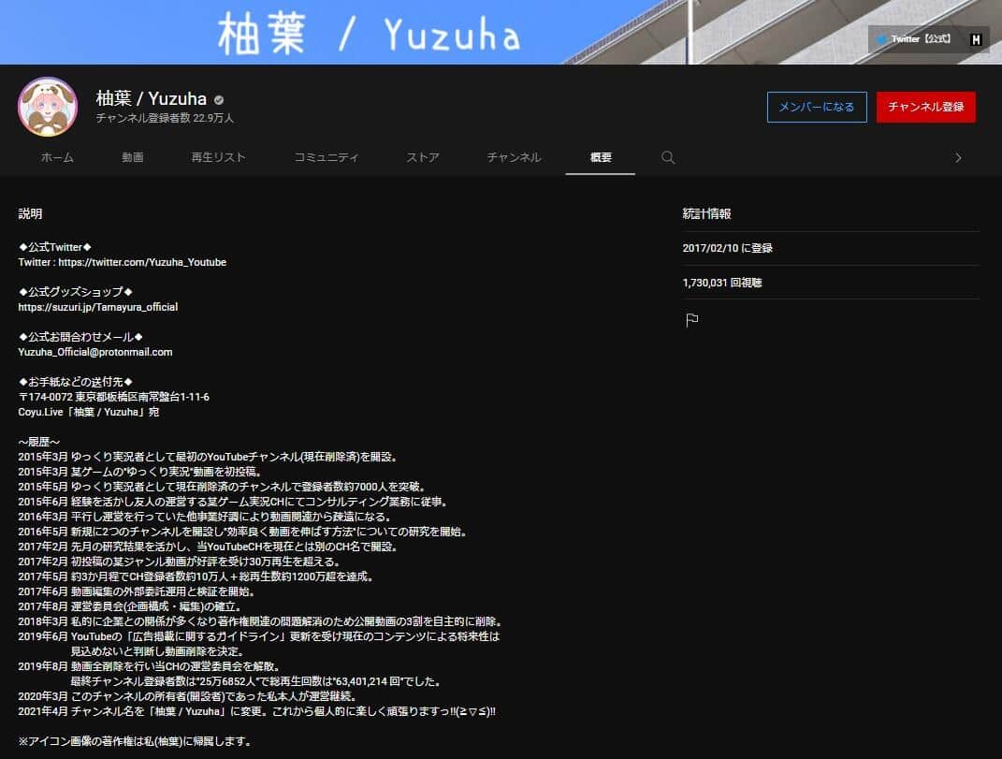This screenshot has width=1002, height=759.
Task: Select the ストア tab
Action: (x=423, y=157)
